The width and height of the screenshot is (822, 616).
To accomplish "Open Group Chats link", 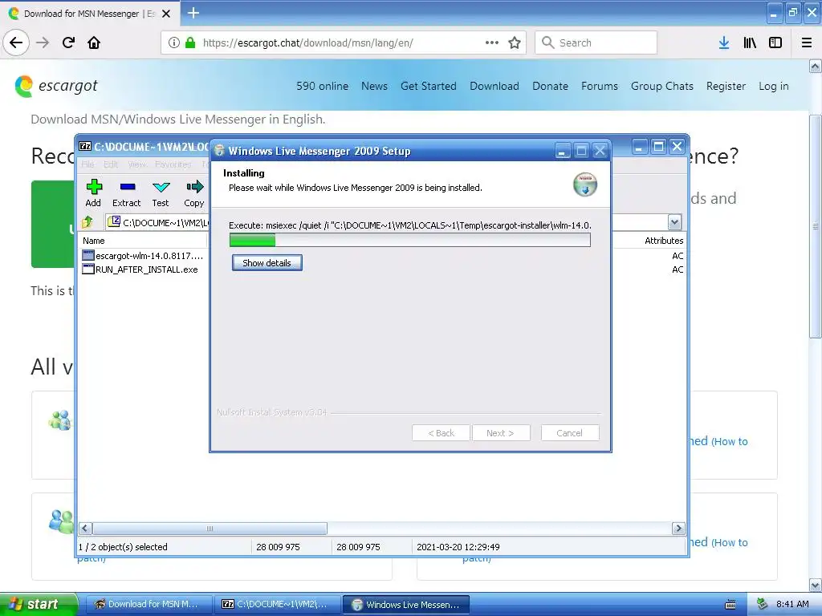I will 662,86.
